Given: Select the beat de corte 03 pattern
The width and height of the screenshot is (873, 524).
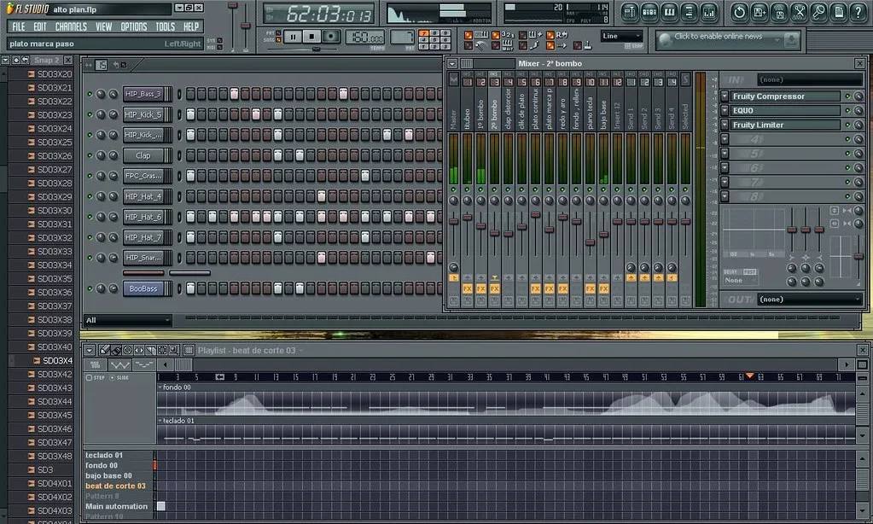Looking at the screenshot, I should (x=115, y=486).
